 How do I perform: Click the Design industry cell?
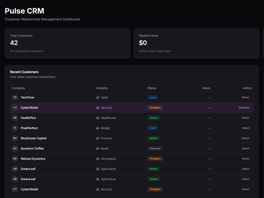(106, 128)
